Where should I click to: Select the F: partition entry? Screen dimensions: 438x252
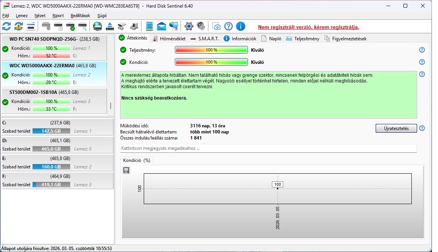pos(57,181)
